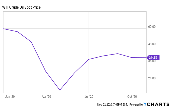Click the YCharts logo
The width and height of the screenshot is (172, 108).
tap(156, 104)
